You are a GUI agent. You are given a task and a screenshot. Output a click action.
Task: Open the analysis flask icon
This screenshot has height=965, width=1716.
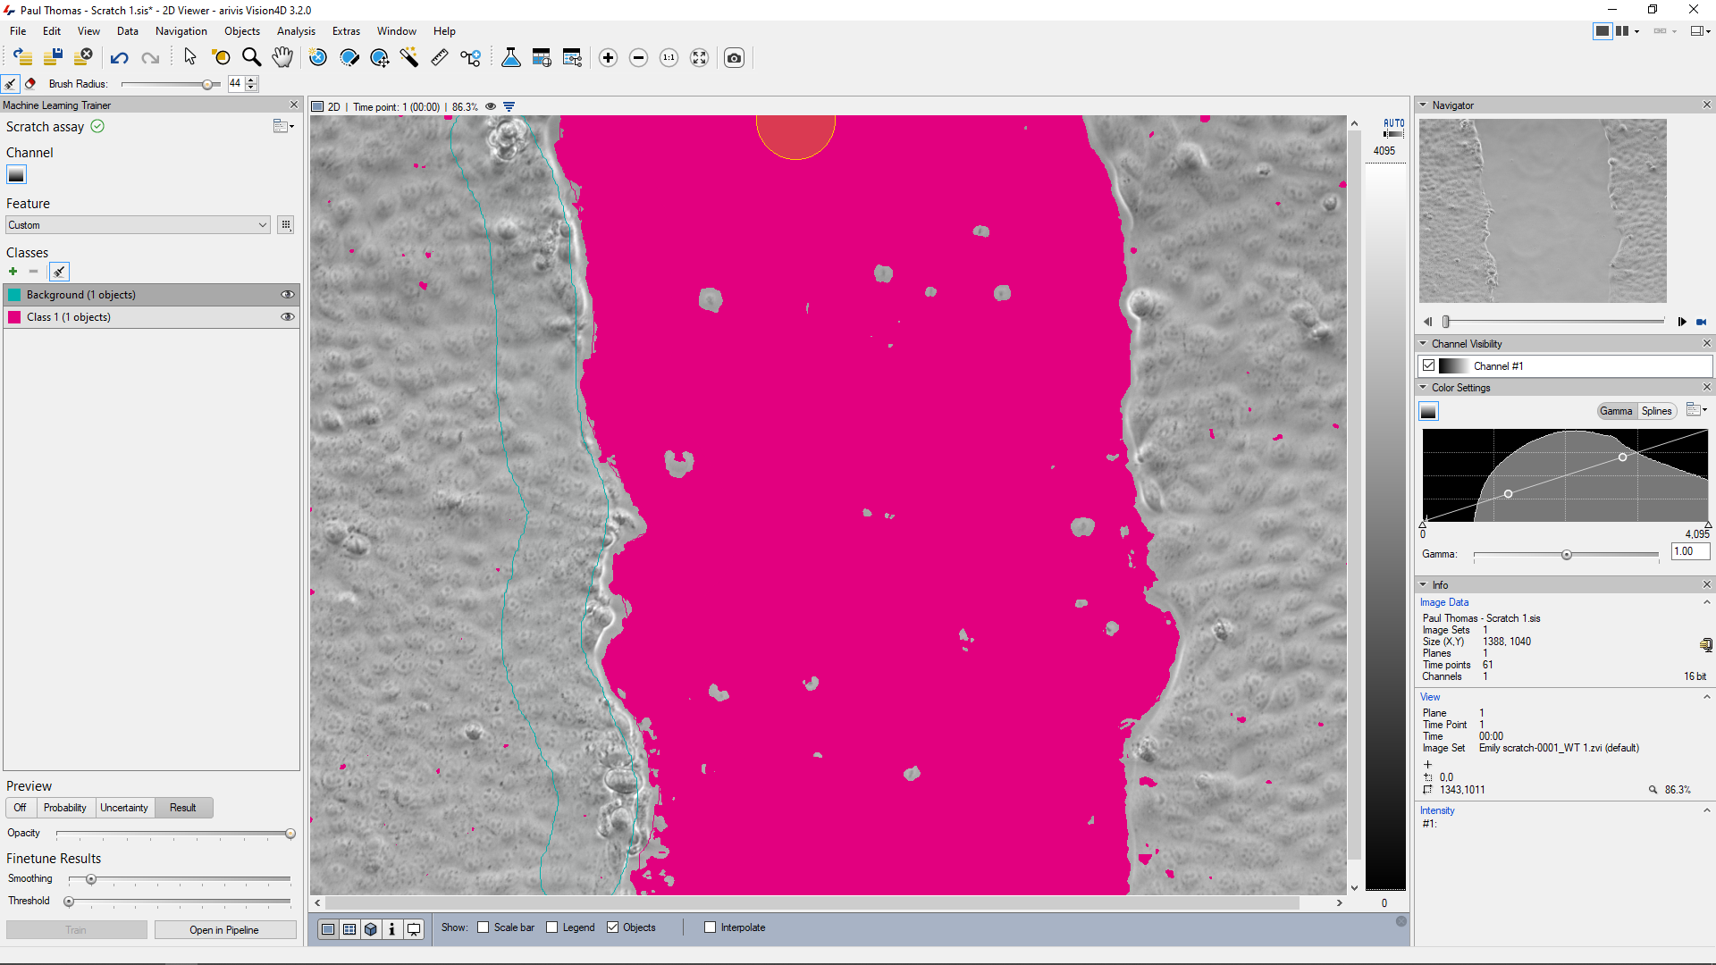511,57
